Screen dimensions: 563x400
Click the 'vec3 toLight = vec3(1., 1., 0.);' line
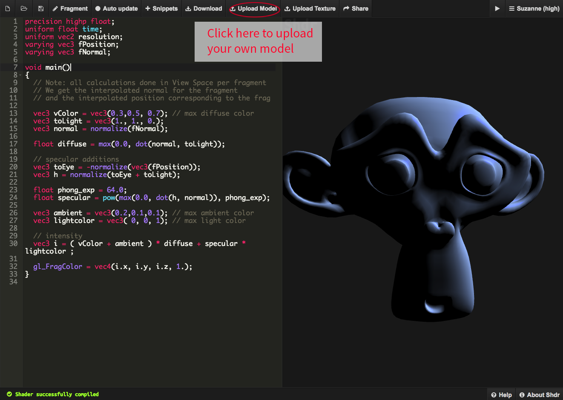(98, 121)
